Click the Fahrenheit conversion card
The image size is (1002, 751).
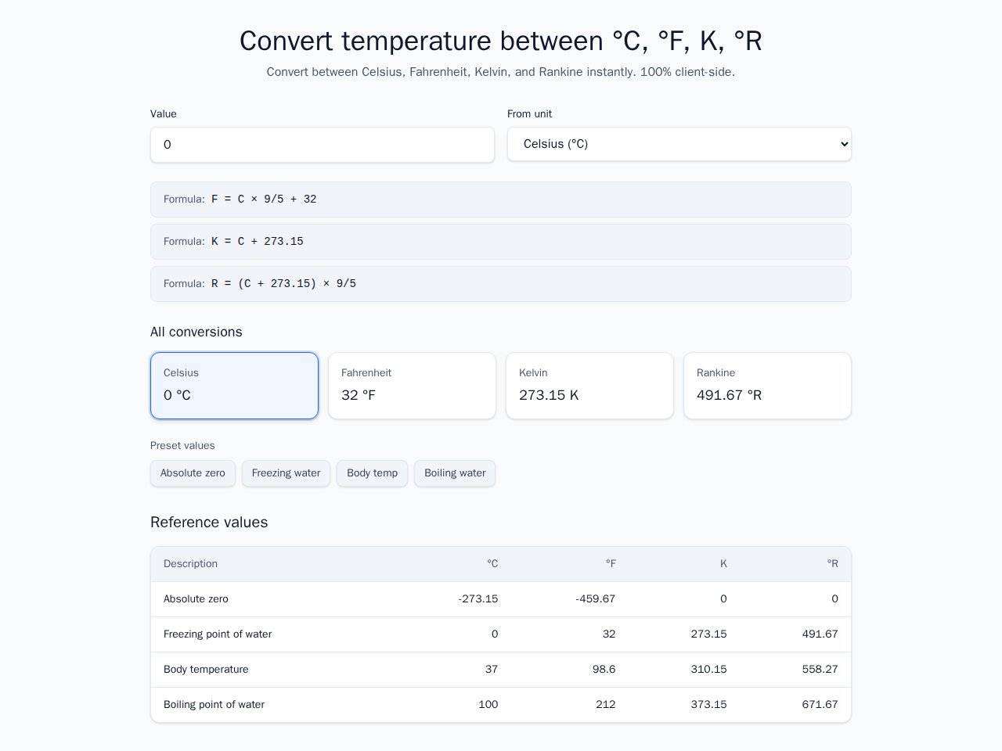[x=412, y=386]
